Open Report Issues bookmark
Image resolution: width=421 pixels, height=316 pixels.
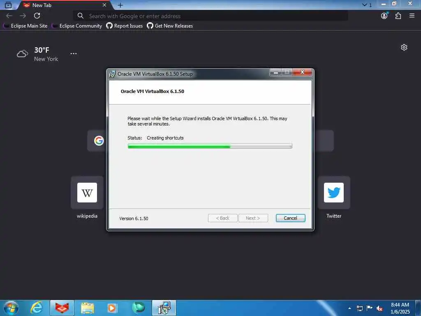124,26
